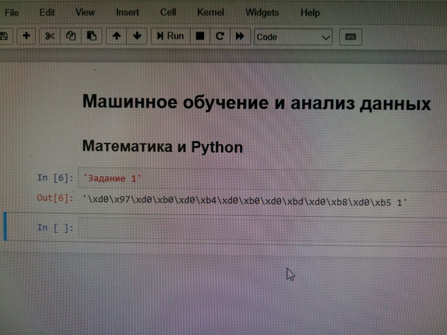Paste cells below icon
The height and width of the screenshot is (335, 447).
tap(91, 36)
